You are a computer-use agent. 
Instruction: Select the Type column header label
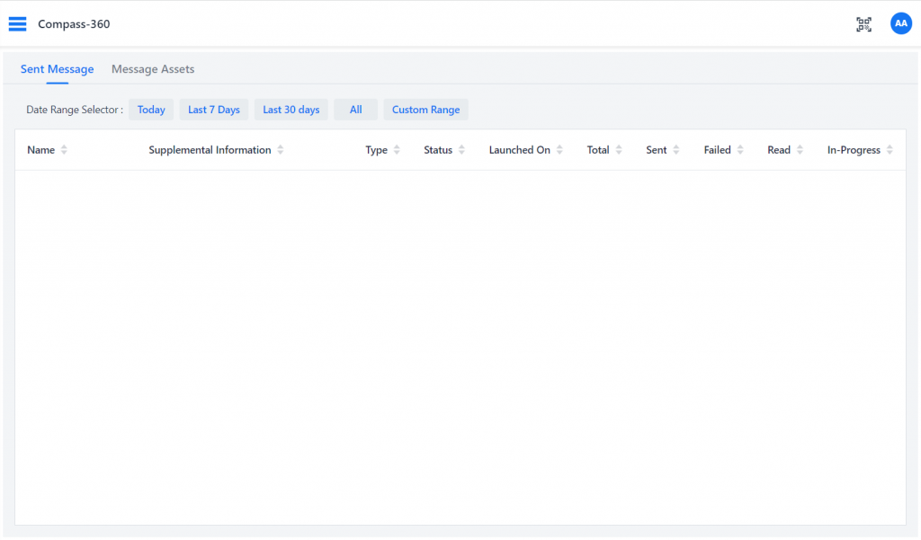(377, 150)
